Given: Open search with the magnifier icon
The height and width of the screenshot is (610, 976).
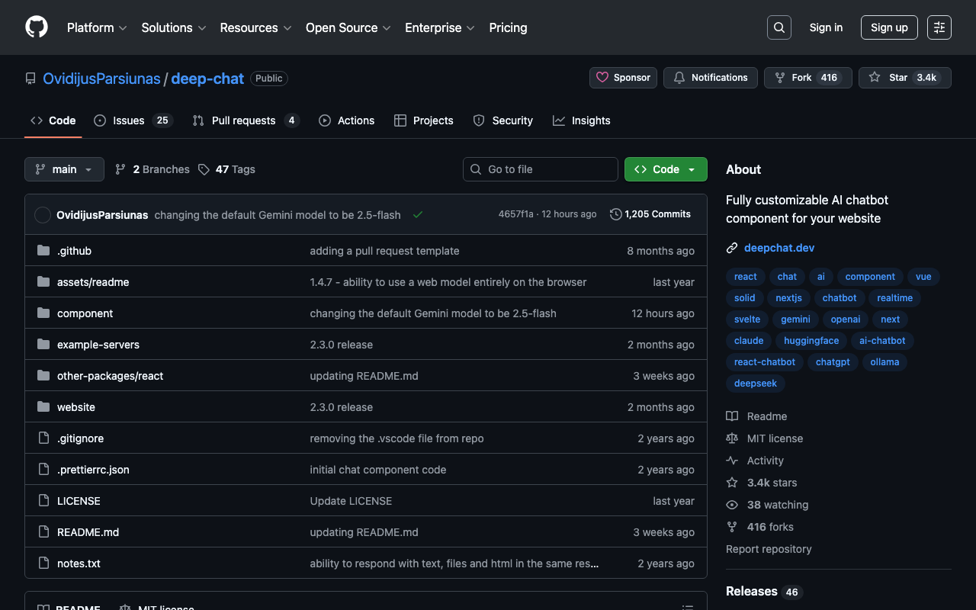Looking at the screenshot, I should click(x=779, y=27).
